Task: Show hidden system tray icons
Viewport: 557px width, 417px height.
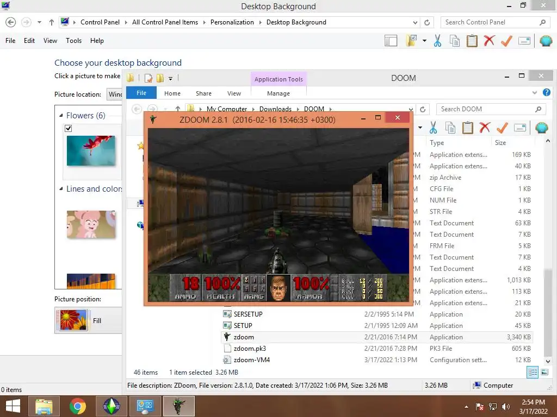Action: [x=466, y=407]
